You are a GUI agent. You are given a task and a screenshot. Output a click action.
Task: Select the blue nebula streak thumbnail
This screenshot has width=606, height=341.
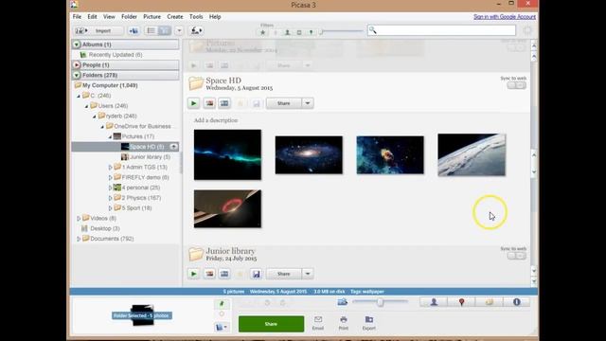(x=227, y=154)
